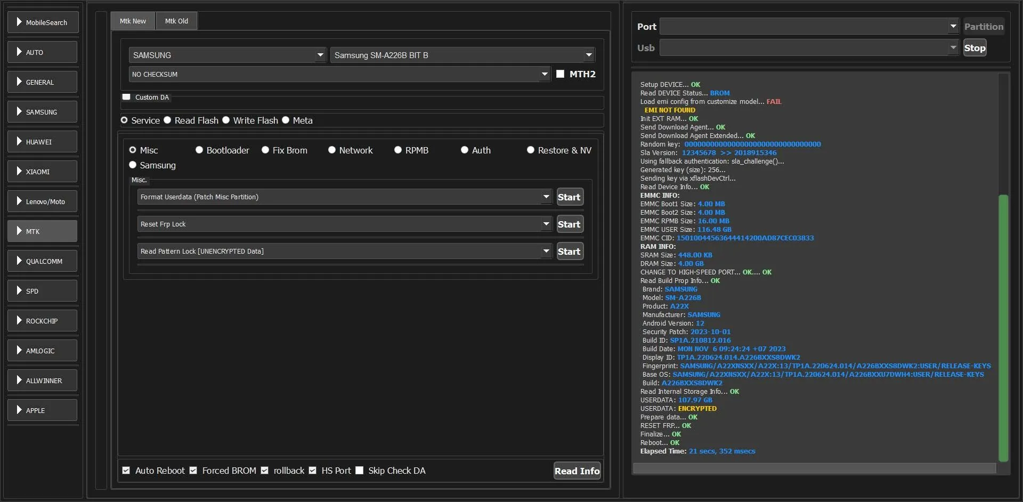Open the Samsung SM-A226B BIT B model dropdown

[462, 55]
